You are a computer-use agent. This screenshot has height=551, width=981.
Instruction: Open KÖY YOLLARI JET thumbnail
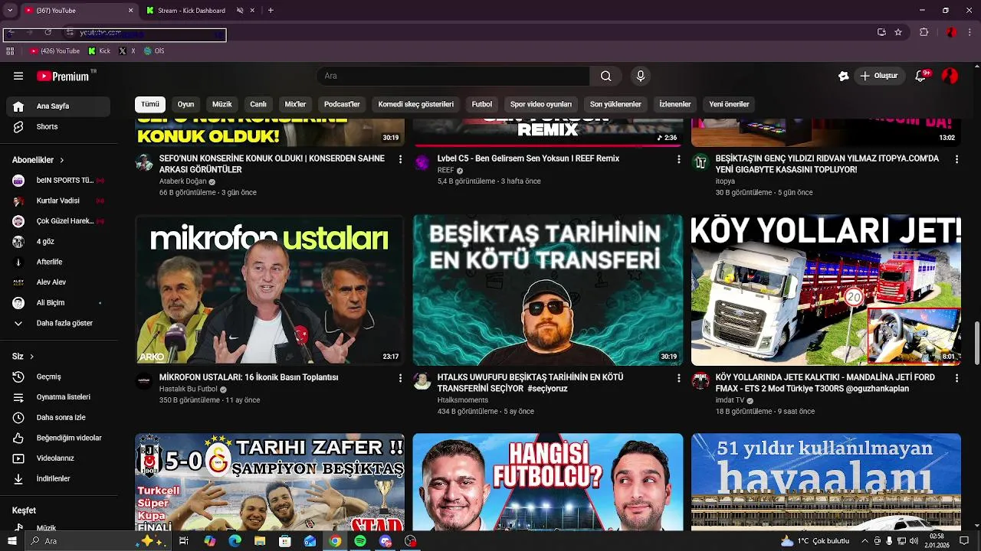point(826,289)
